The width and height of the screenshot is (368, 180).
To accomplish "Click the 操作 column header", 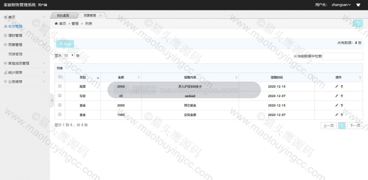I will pyautogui.click(x=339, y=77).
